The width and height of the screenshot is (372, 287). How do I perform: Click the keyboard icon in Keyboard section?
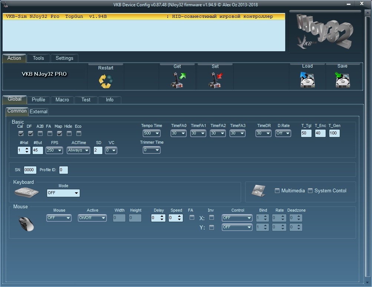coord(26,193)
